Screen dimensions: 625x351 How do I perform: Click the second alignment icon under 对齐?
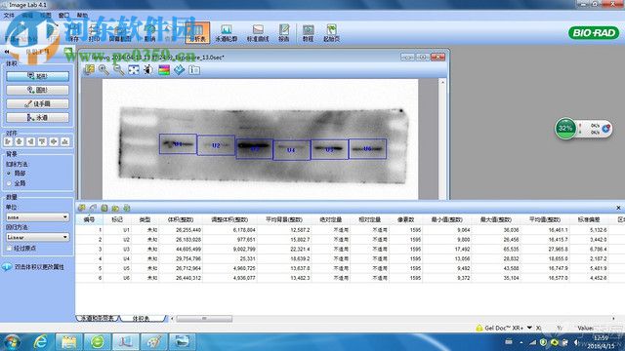click(20, 141)
